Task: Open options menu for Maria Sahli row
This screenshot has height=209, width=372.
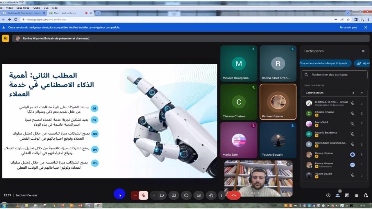Action: [x=362, y=124]
